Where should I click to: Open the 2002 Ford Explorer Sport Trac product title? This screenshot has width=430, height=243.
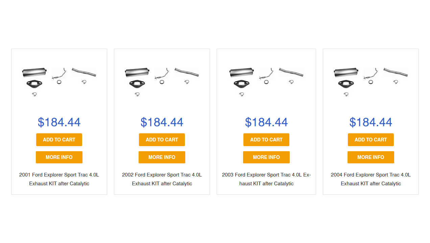point(162,179)
